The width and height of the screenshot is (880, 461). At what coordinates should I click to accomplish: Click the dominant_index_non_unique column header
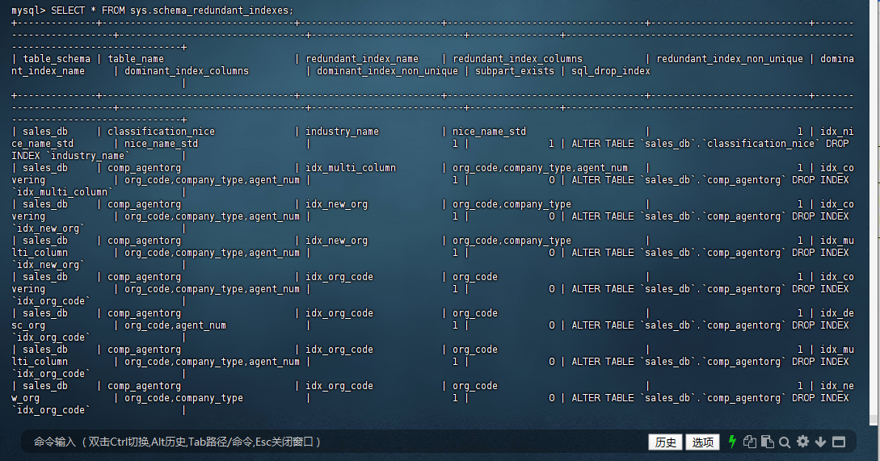387,71
